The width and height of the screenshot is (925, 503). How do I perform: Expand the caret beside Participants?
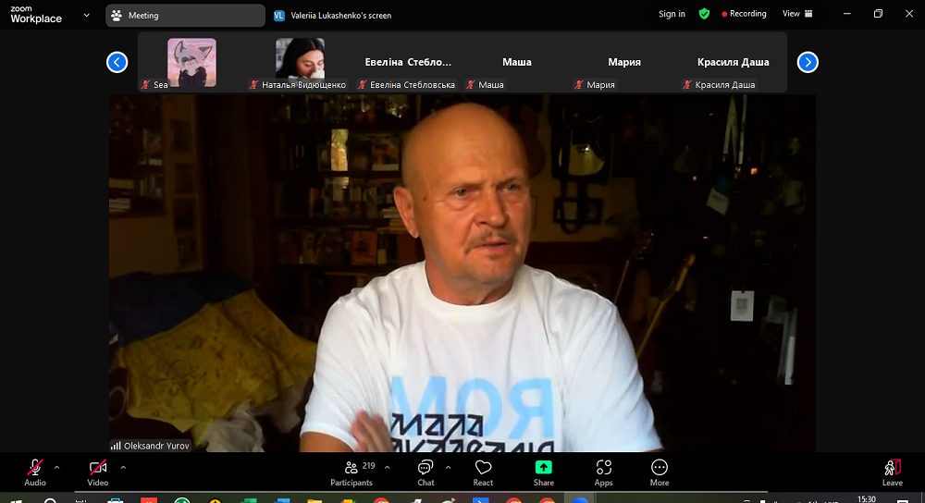click(387, 468)
